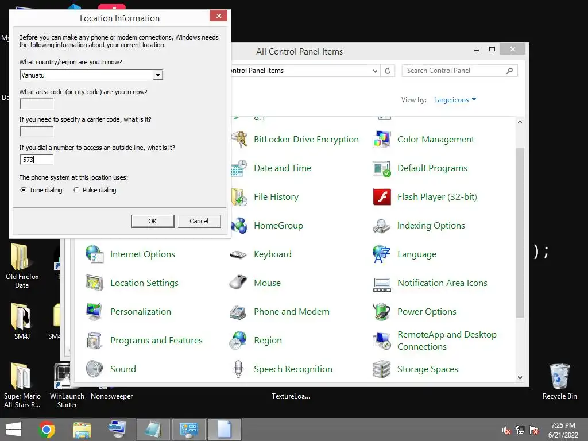The image size is (588, 441).
Task: Expand the address bar history dropdown arrow
Action: click(374, 71)
